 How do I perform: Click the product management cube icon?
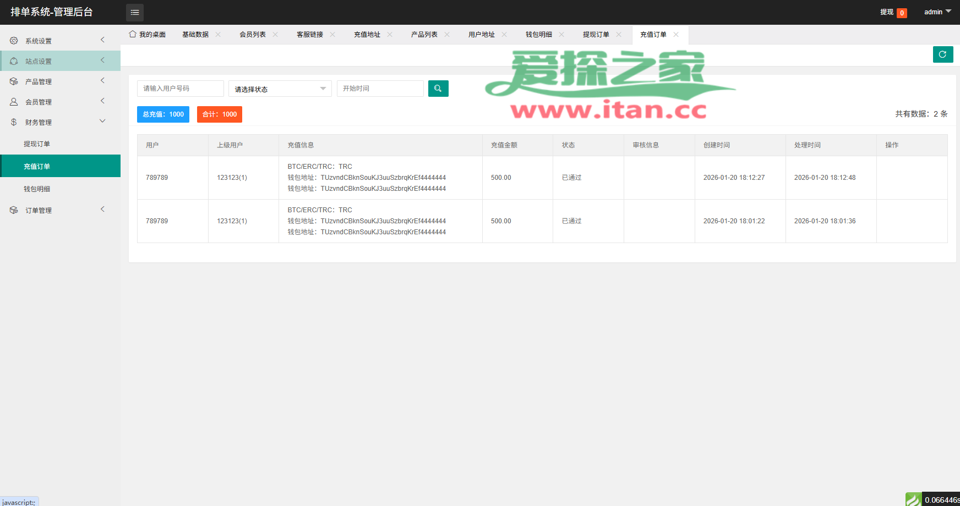14,81
